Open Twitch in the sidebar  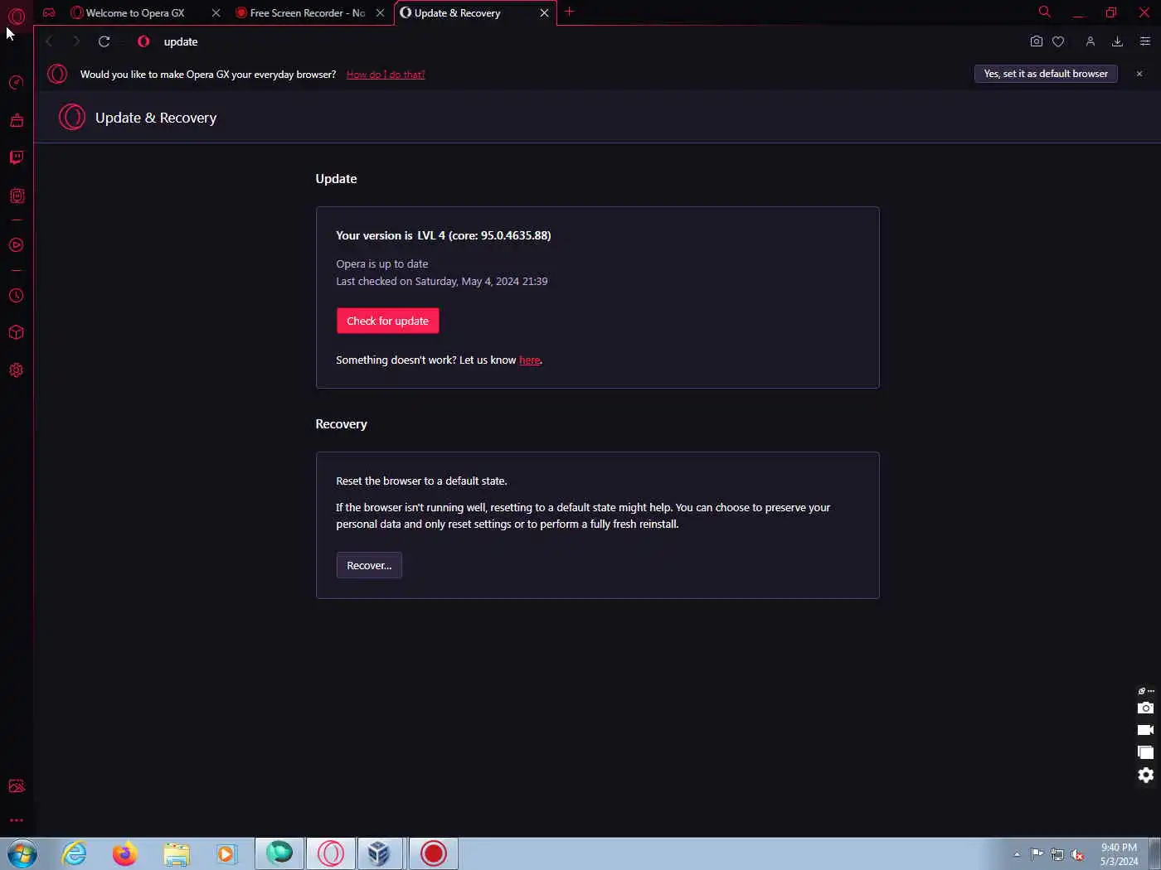(17, 157)
